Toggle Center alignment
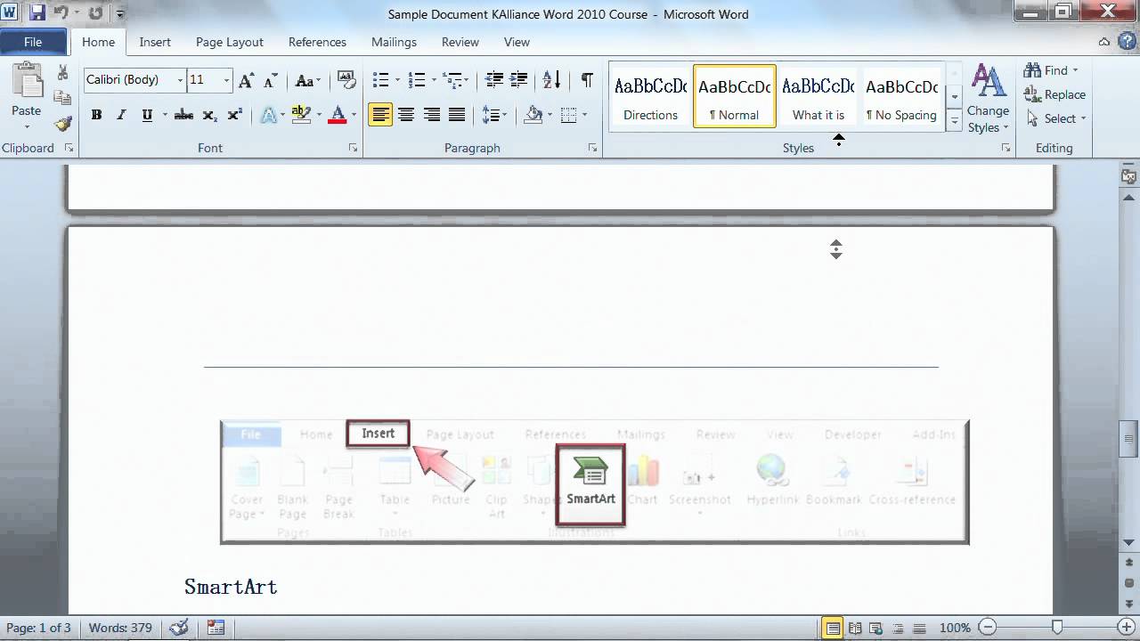Image resolution: width=1140 pixels, height=641 pixels. coord(406,115)
